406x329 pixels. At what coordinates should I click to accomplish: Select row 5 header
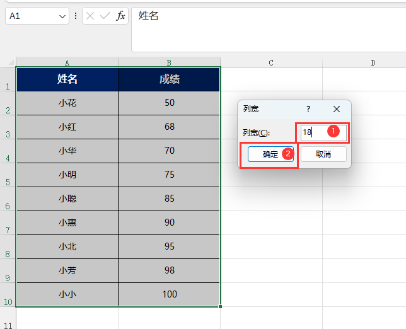coord(8,175)
